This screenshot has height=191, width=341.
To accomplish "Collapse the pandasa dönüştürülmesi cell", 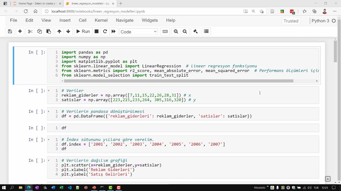I will (x=48, y=111).
